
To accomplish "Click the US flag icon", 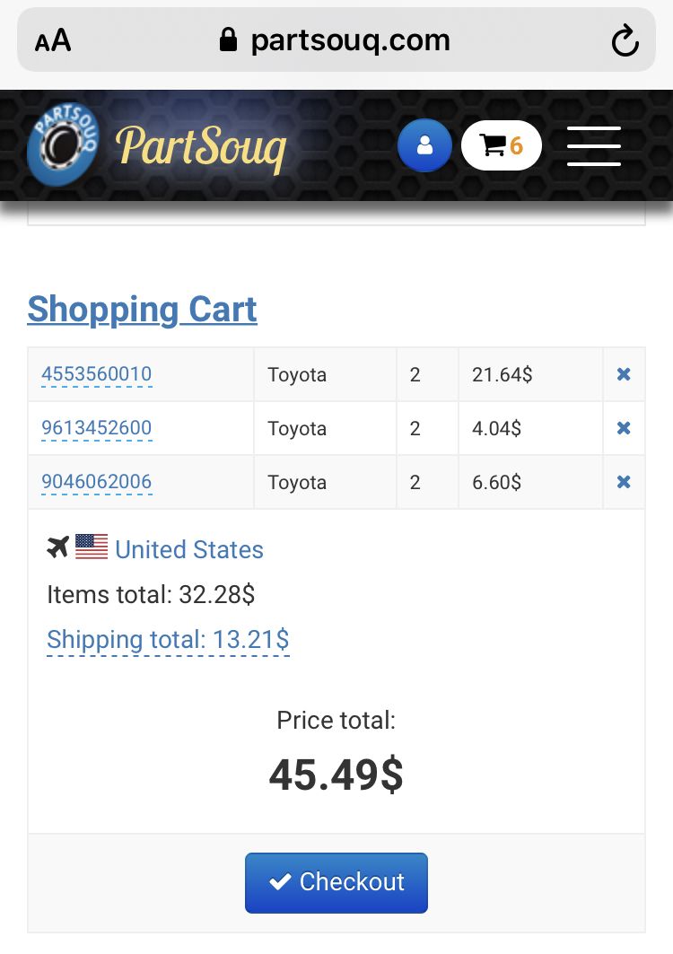I will point(92,547).
